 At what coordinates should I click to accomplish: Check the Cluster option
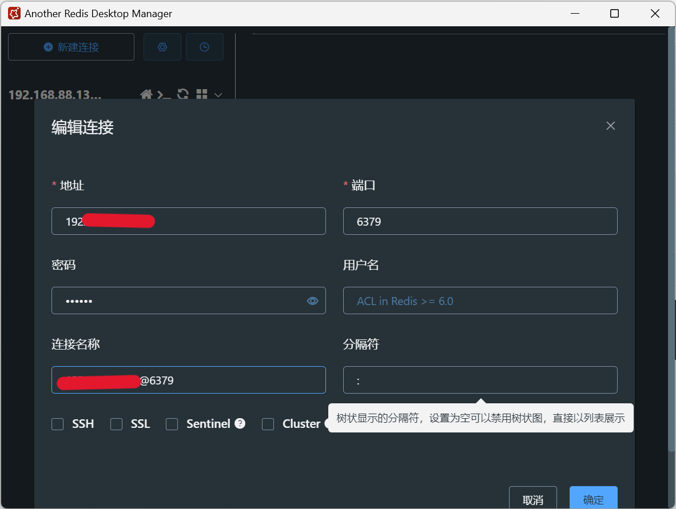(268, 424)
